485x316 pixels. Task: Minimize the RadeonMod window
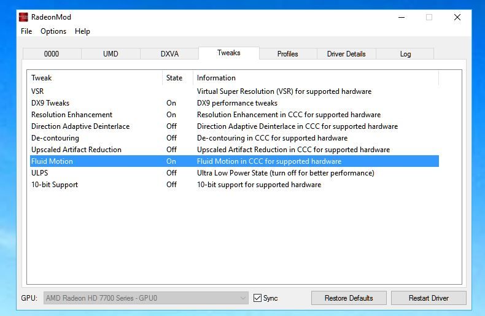[402, 17]
